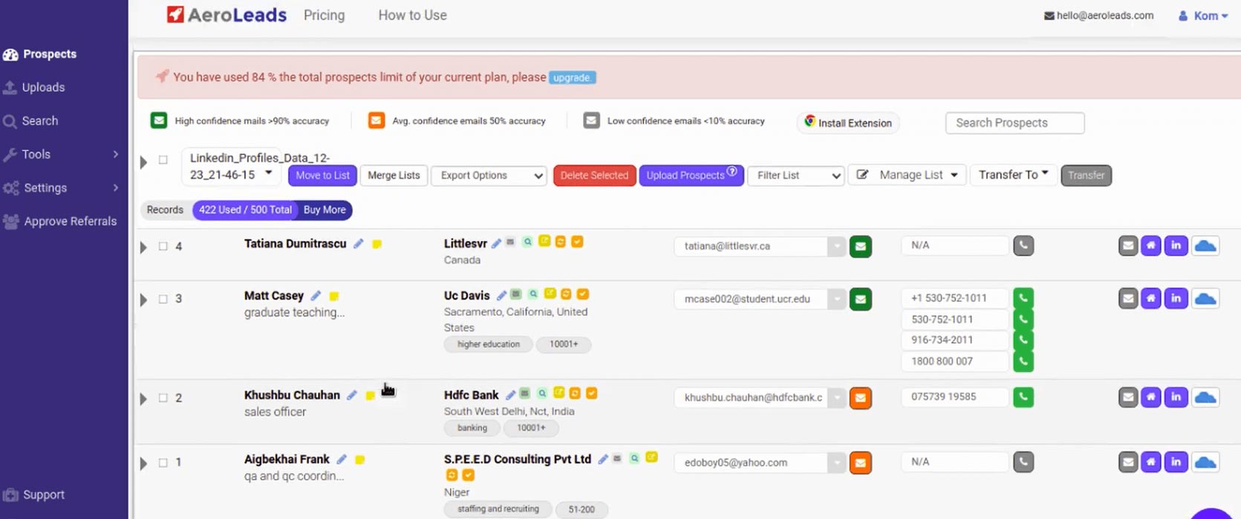
Task: Tick the checkbox for record 4 Tatiana Dumitrascu
Action: click(163, 246)
